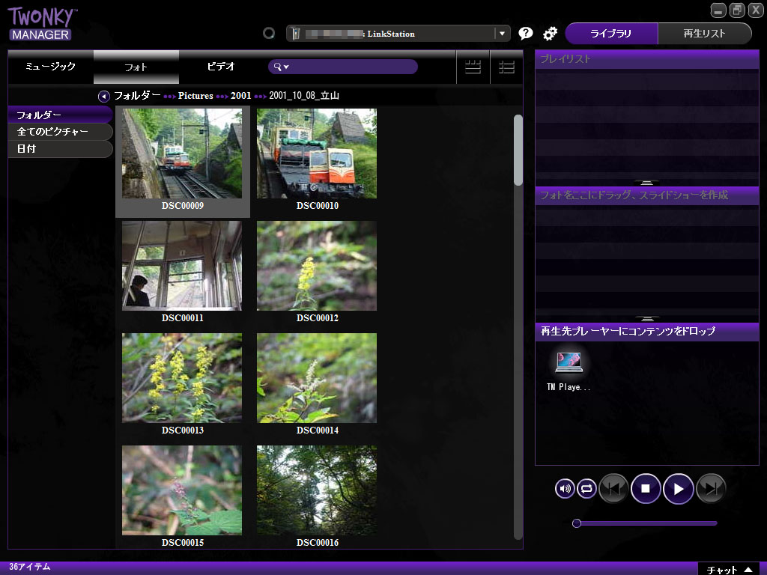
Task: Switch to the ミュージック tab
Action: [50, 67]
